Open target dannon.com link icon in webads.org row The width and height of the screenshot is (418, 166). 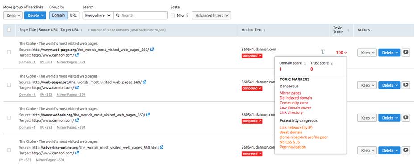tap(77, 120)
